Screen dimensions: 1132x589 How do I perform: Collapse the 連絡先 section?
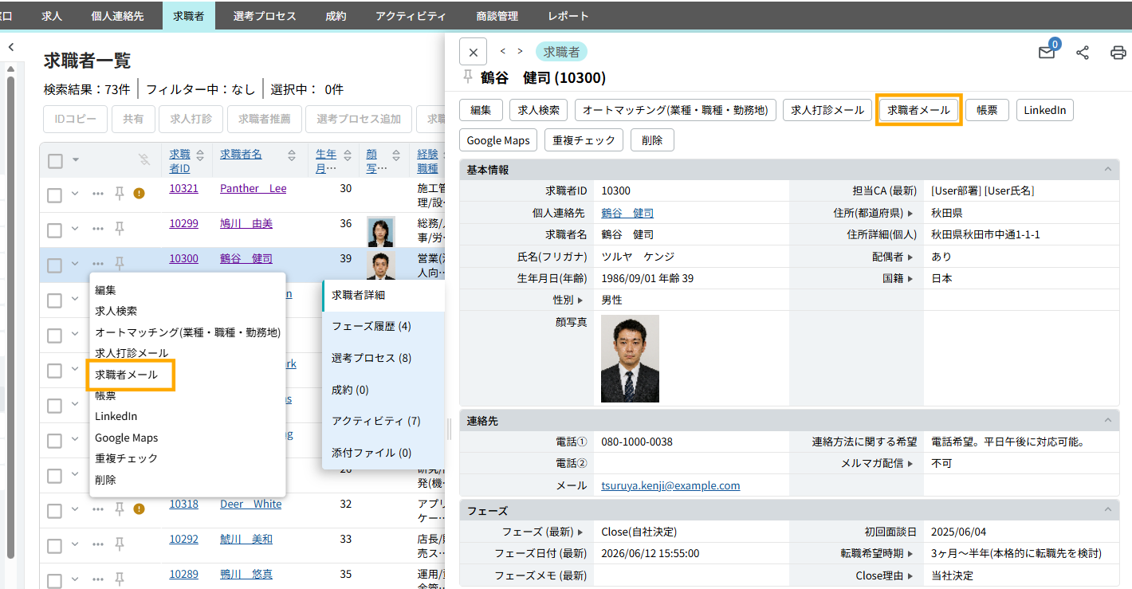tap(1106, 420)
